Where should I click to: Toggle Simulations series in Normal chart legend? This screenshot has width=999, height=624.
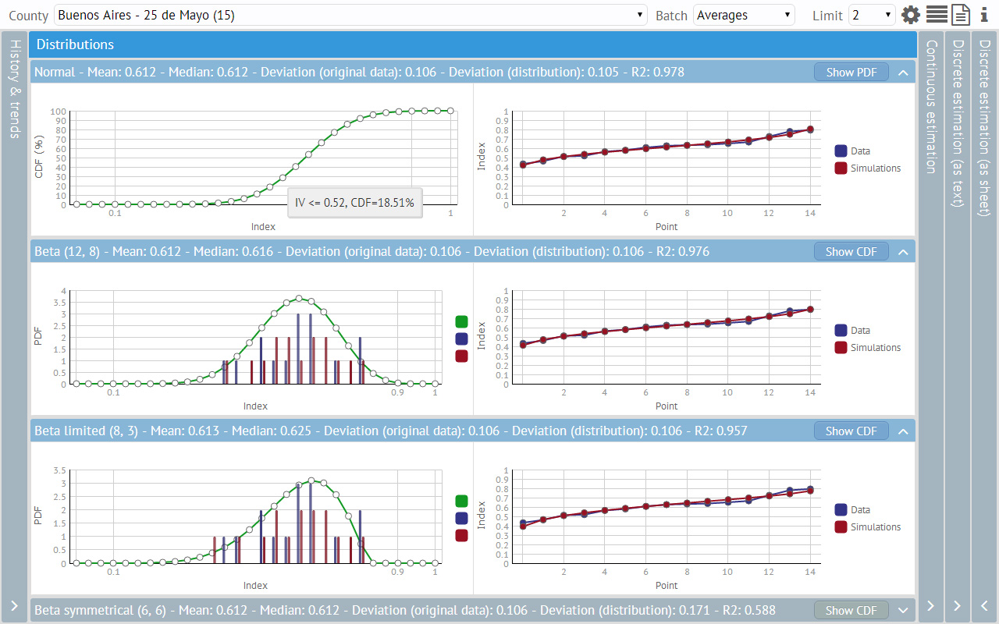tap(867, 168)
